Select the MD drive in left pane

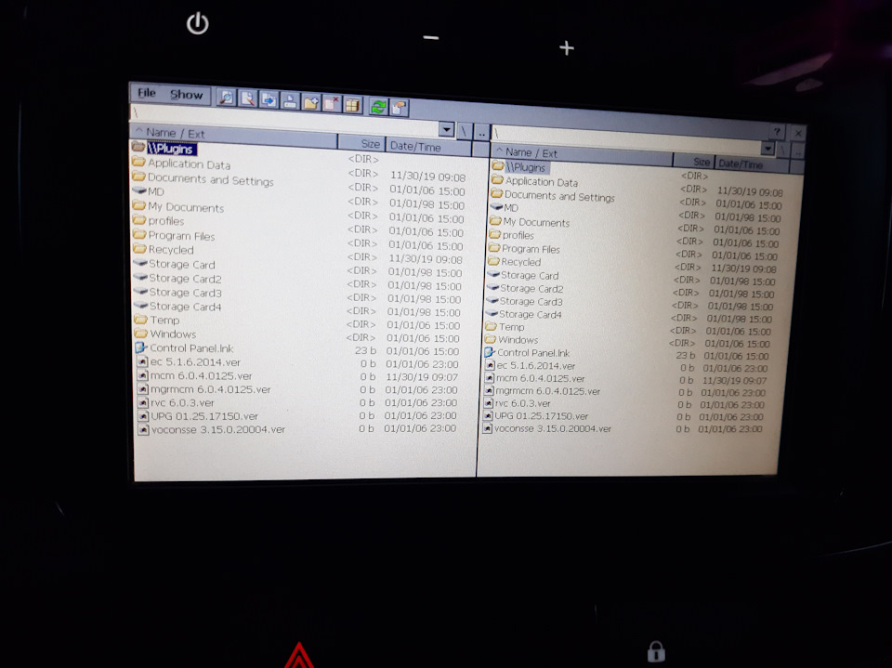pyautogui.click(x=149, y=191)
